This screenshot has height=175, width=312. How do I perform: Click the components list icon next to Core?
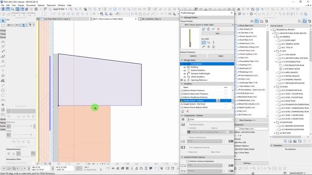[x=183, y=120]
